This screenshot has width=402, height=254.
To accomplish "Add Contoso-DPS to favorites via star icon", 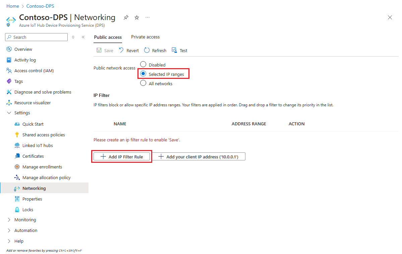I will click(x=136, y=17).
